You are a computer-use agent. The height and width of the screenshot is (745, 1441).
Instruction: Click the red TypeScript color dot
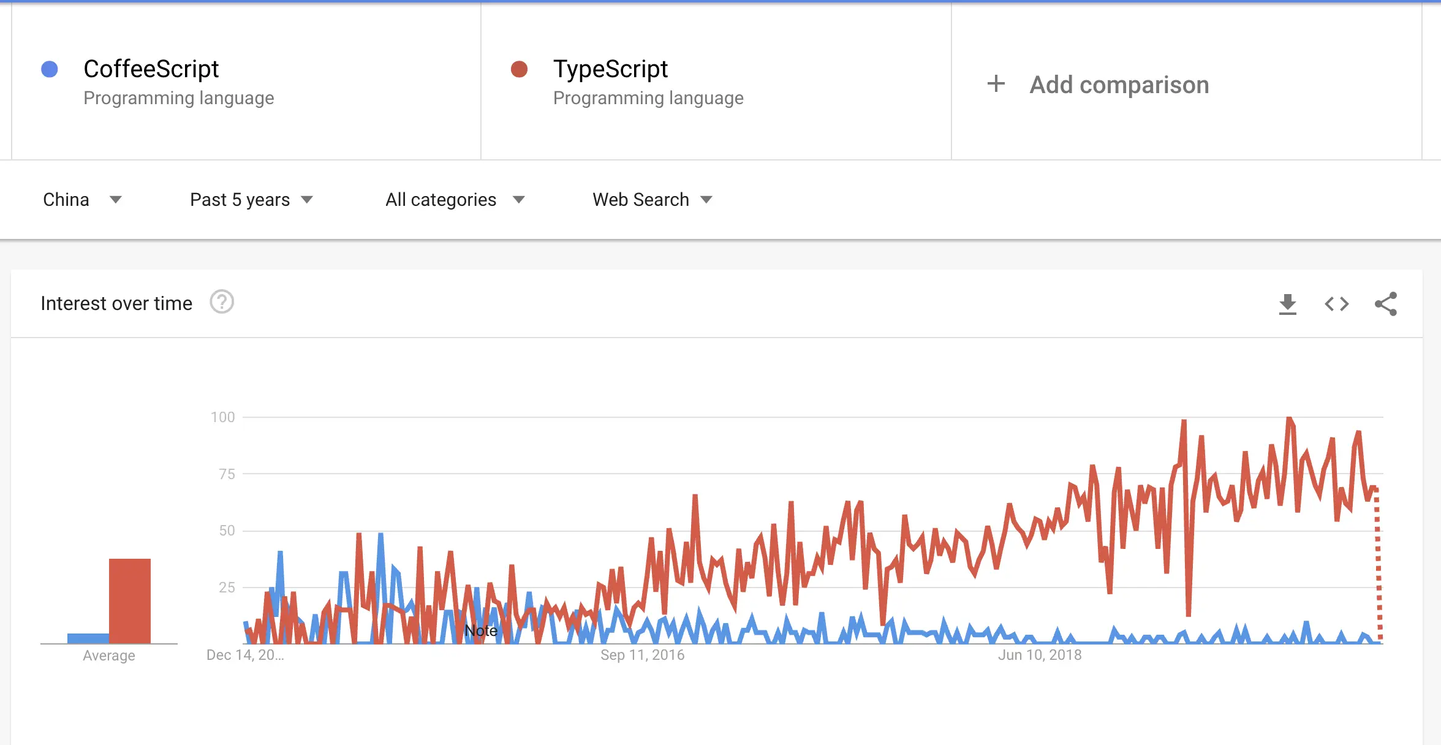coord(519,69)
